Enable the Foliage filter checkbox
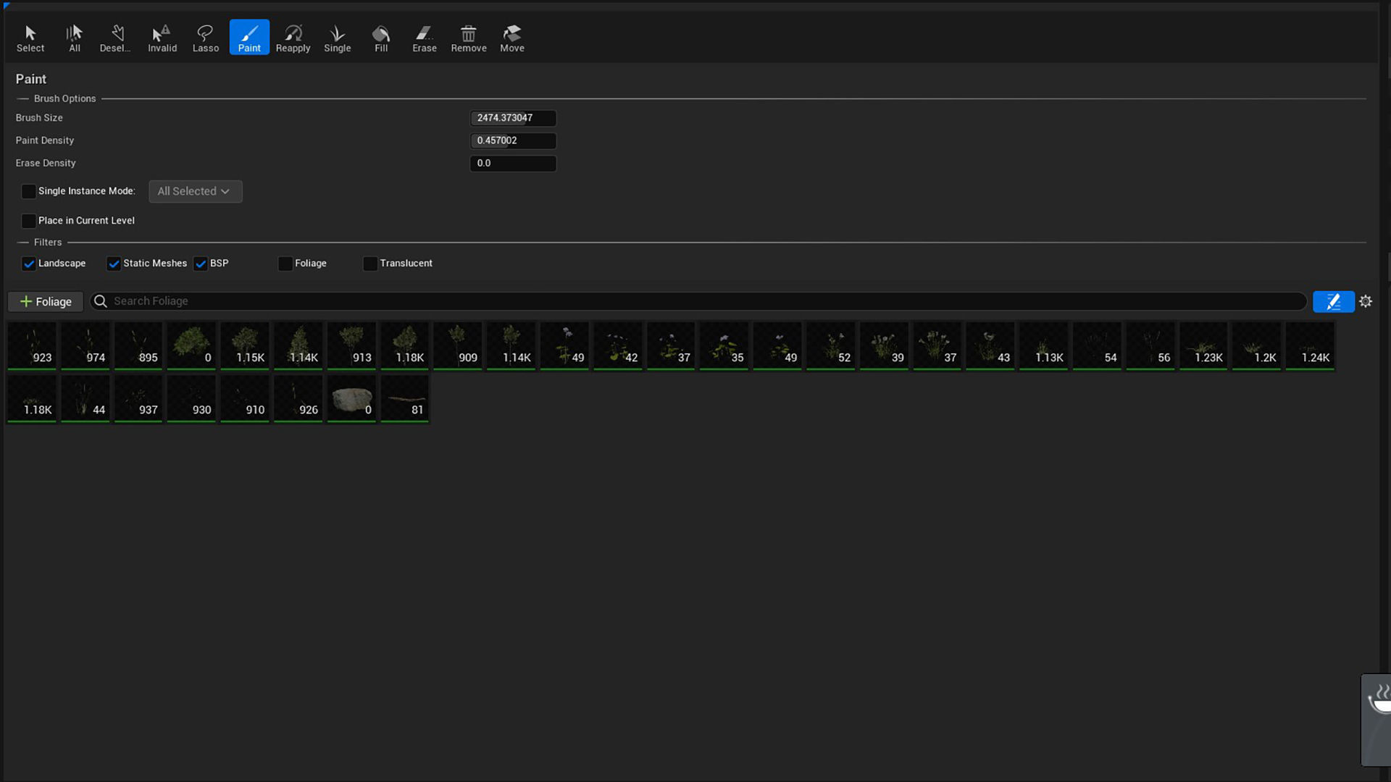The height and width of the screenshot is (782, 1391). (285, 264)
